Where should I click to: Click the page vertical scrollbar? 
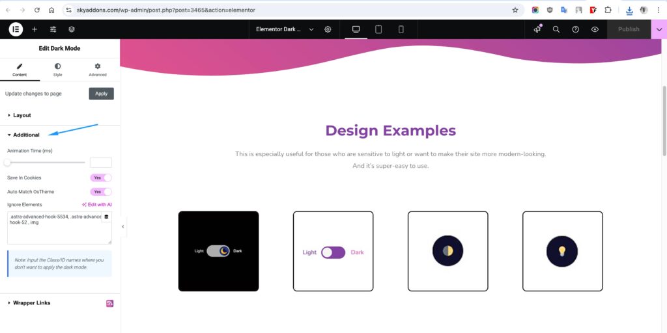pos(664,121)
